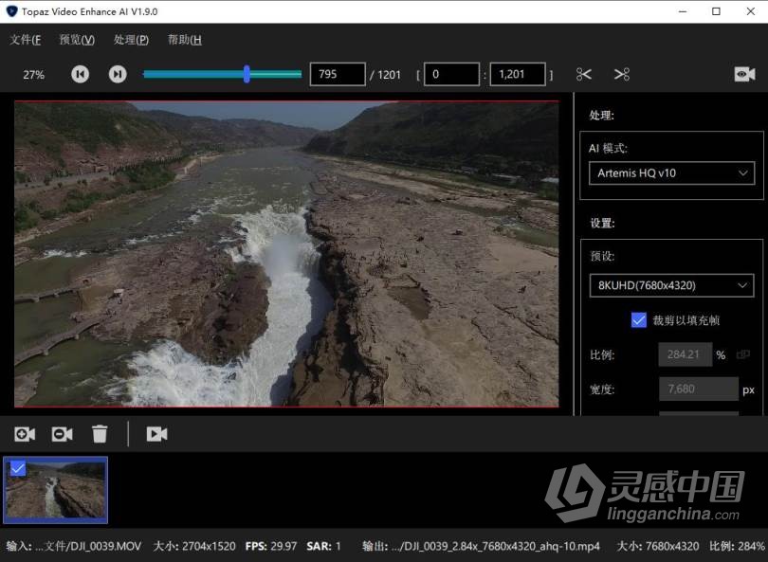Click the end frame field showing 1,201

(x=518, y=74)
